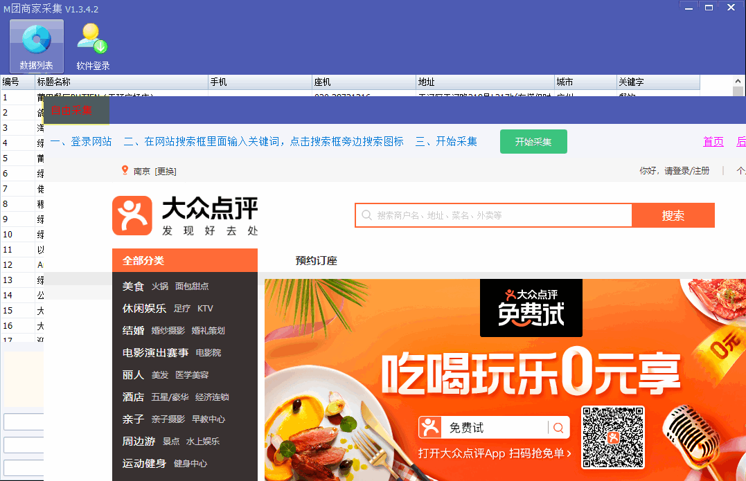The height and width of the screenshot is (481, 746).
Task: Open the 结婚 category
Action: [133, 330]
